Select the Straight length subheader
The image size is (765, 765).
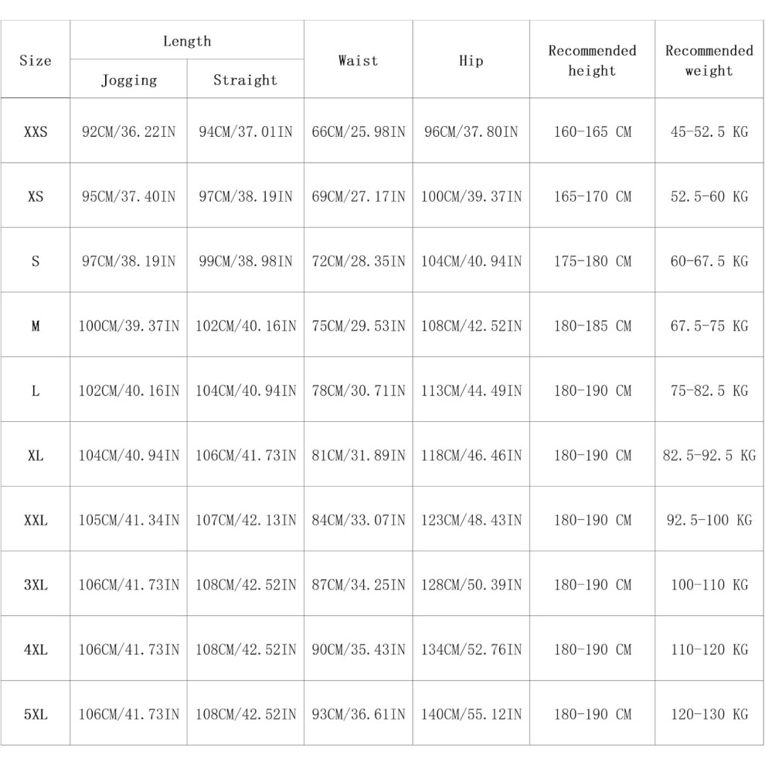pos(245,80)
